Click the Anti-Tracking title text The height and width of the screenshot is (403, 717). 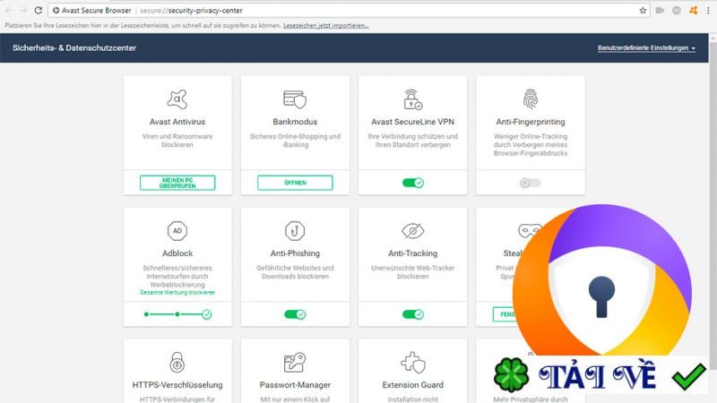click(413, 253)
